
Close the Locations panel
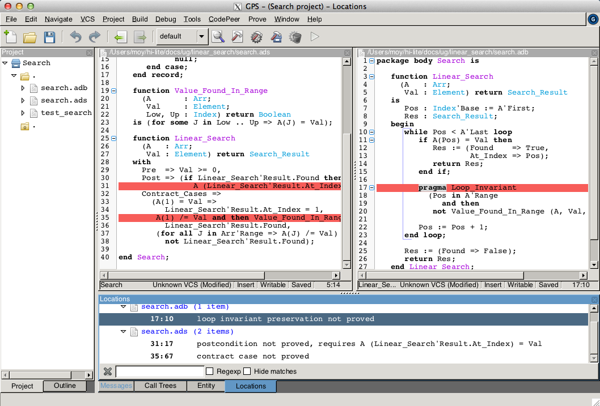(x=594, y=300)
